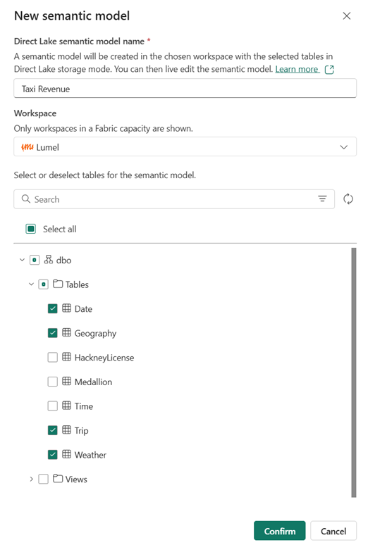The width and height of the screenshot is (368, 552).
Task: Click the Confirm button
Action: tap(279, 531)
